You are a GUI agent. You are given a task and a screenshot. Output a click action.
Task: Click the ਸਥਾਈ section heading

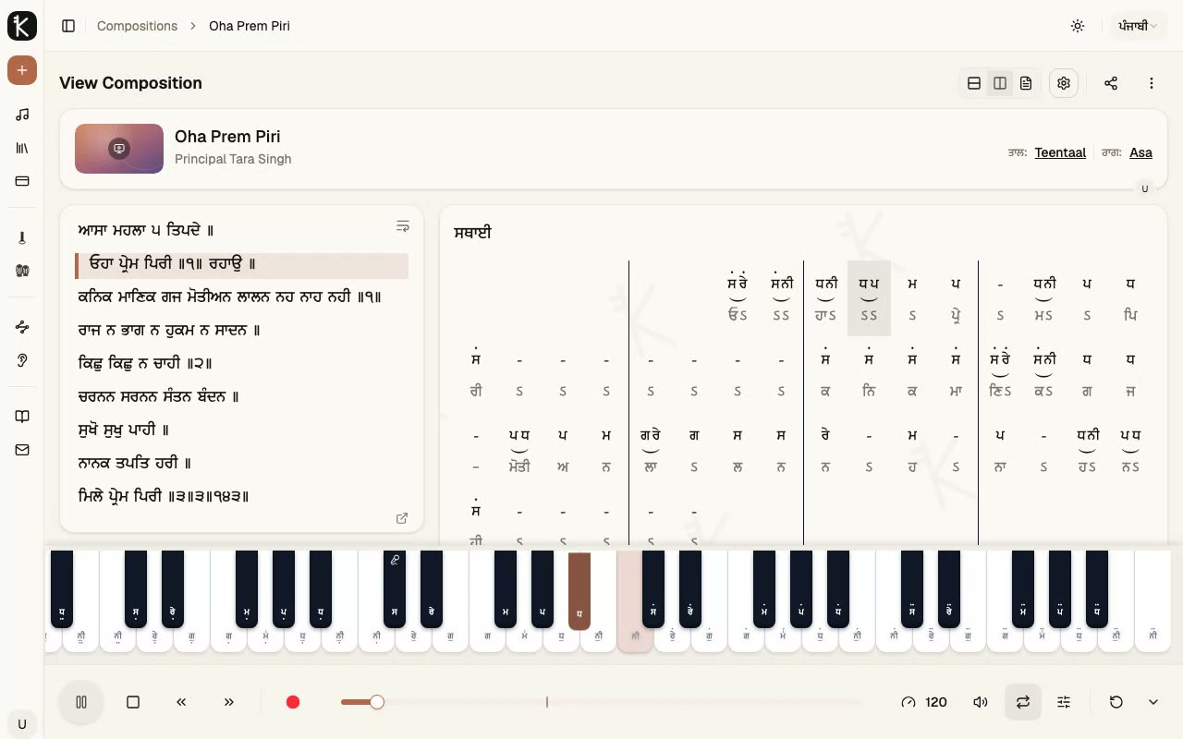472,233
